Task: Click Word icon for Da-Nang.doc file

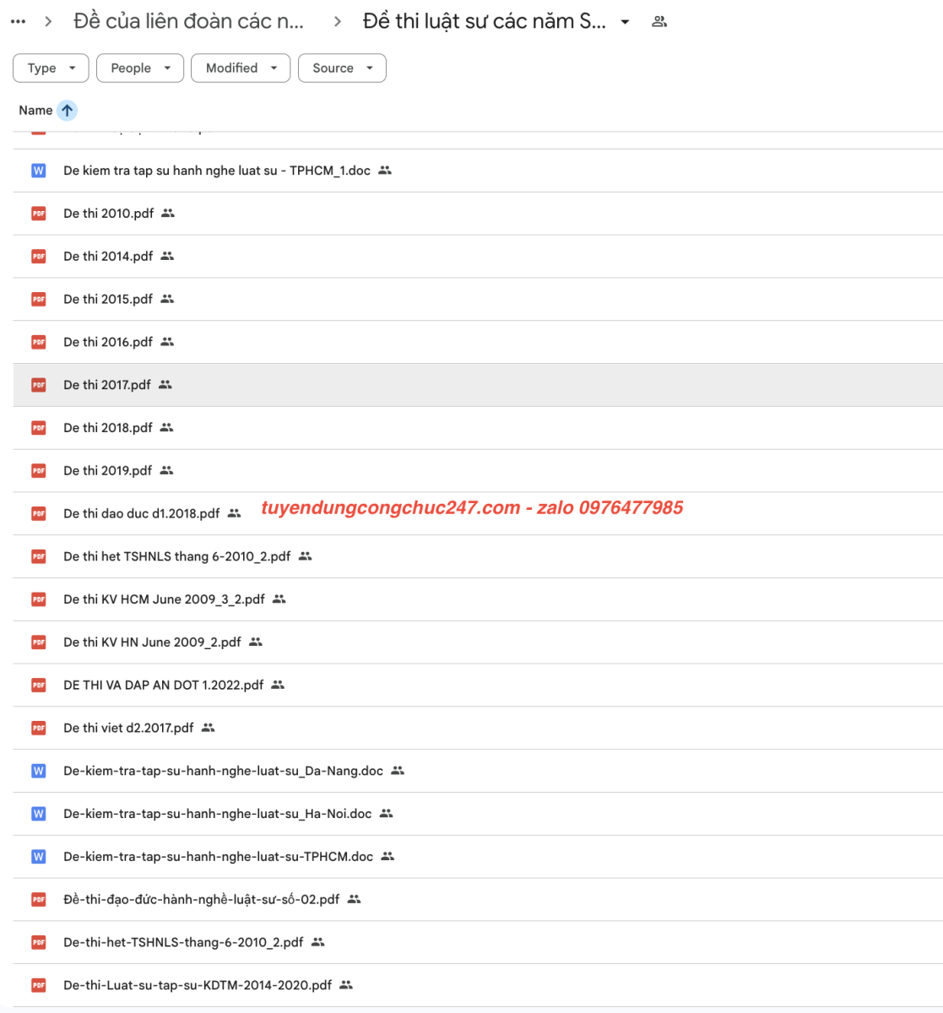Action: 39,771
